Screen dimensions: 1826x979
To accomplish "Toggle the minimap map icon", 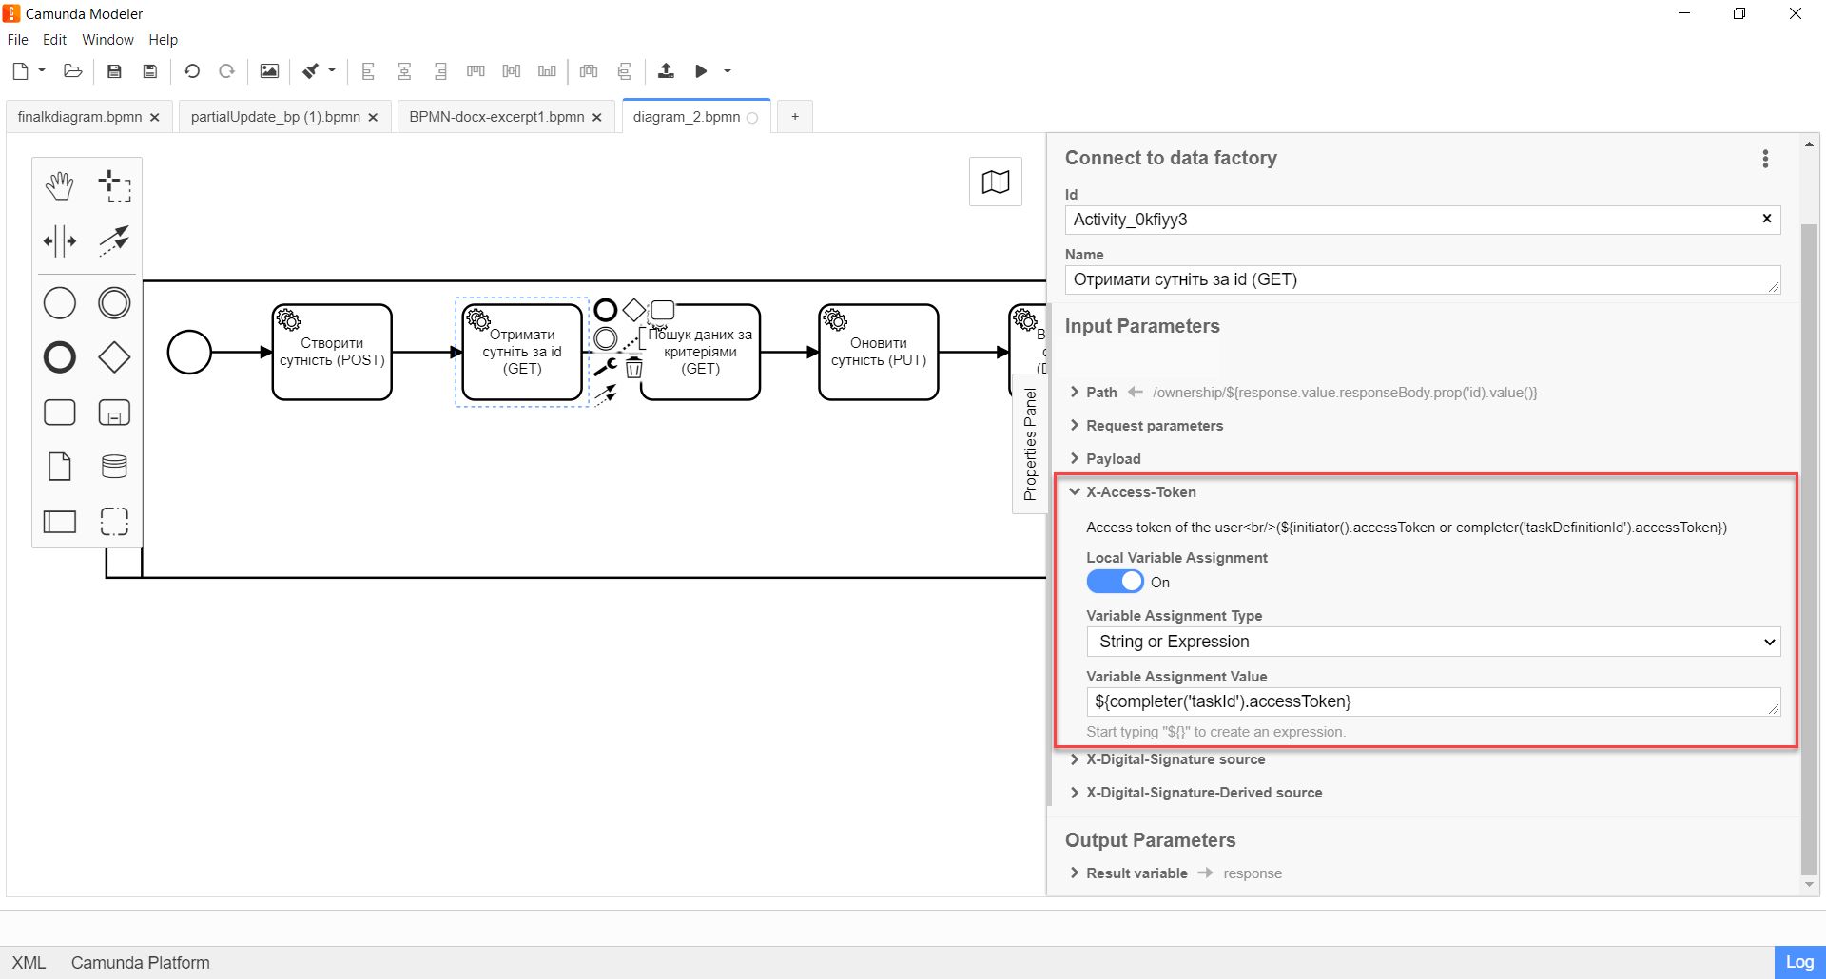I will (x=996, y=182).
